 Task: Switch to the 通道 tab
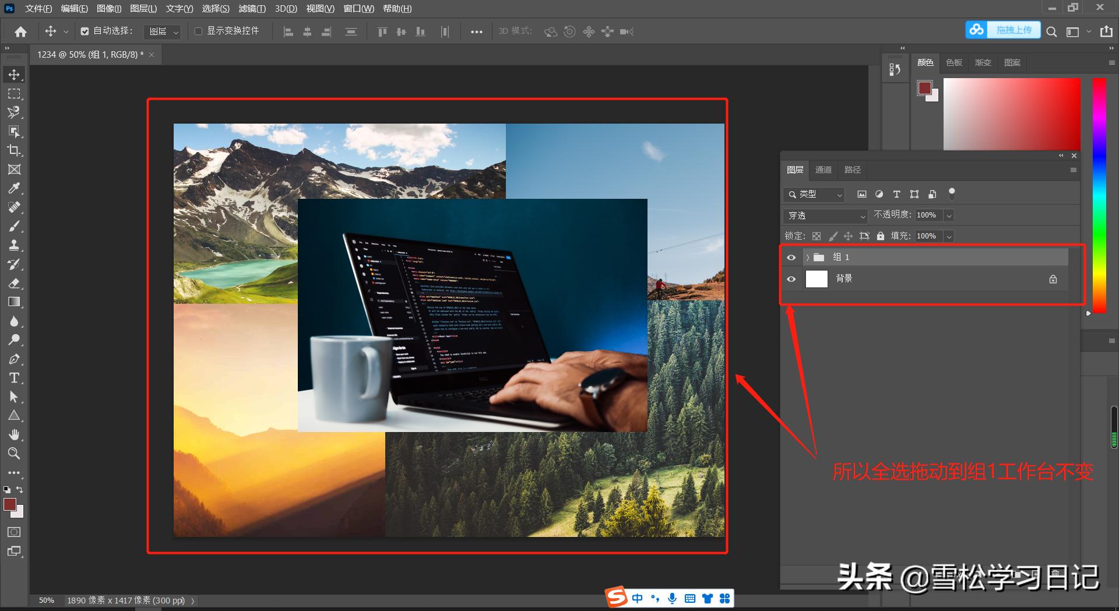(823, 170)
